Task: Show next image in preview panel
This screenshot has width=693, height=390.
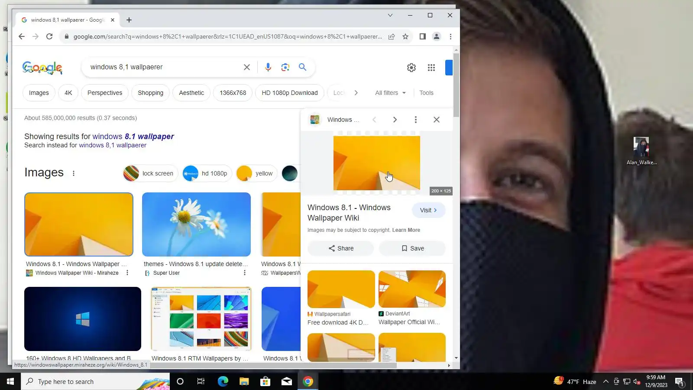Action: pos(395,120)
